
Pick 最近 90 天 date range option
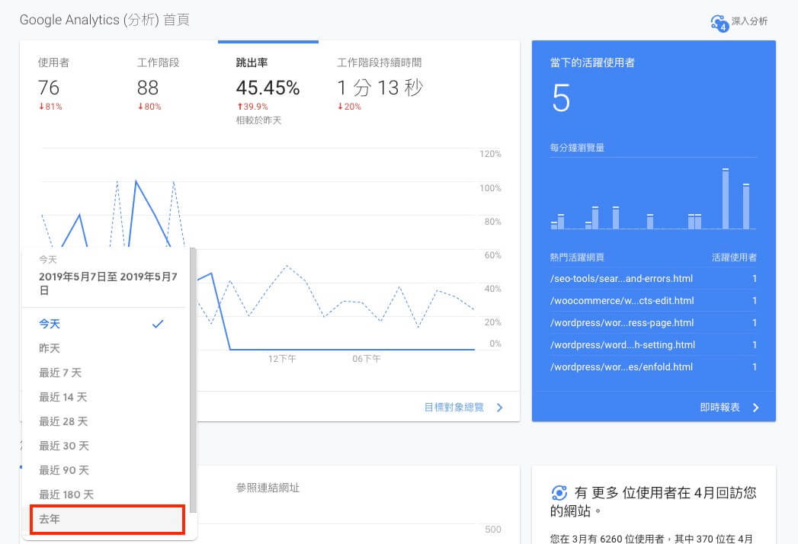tap(63, 470)
